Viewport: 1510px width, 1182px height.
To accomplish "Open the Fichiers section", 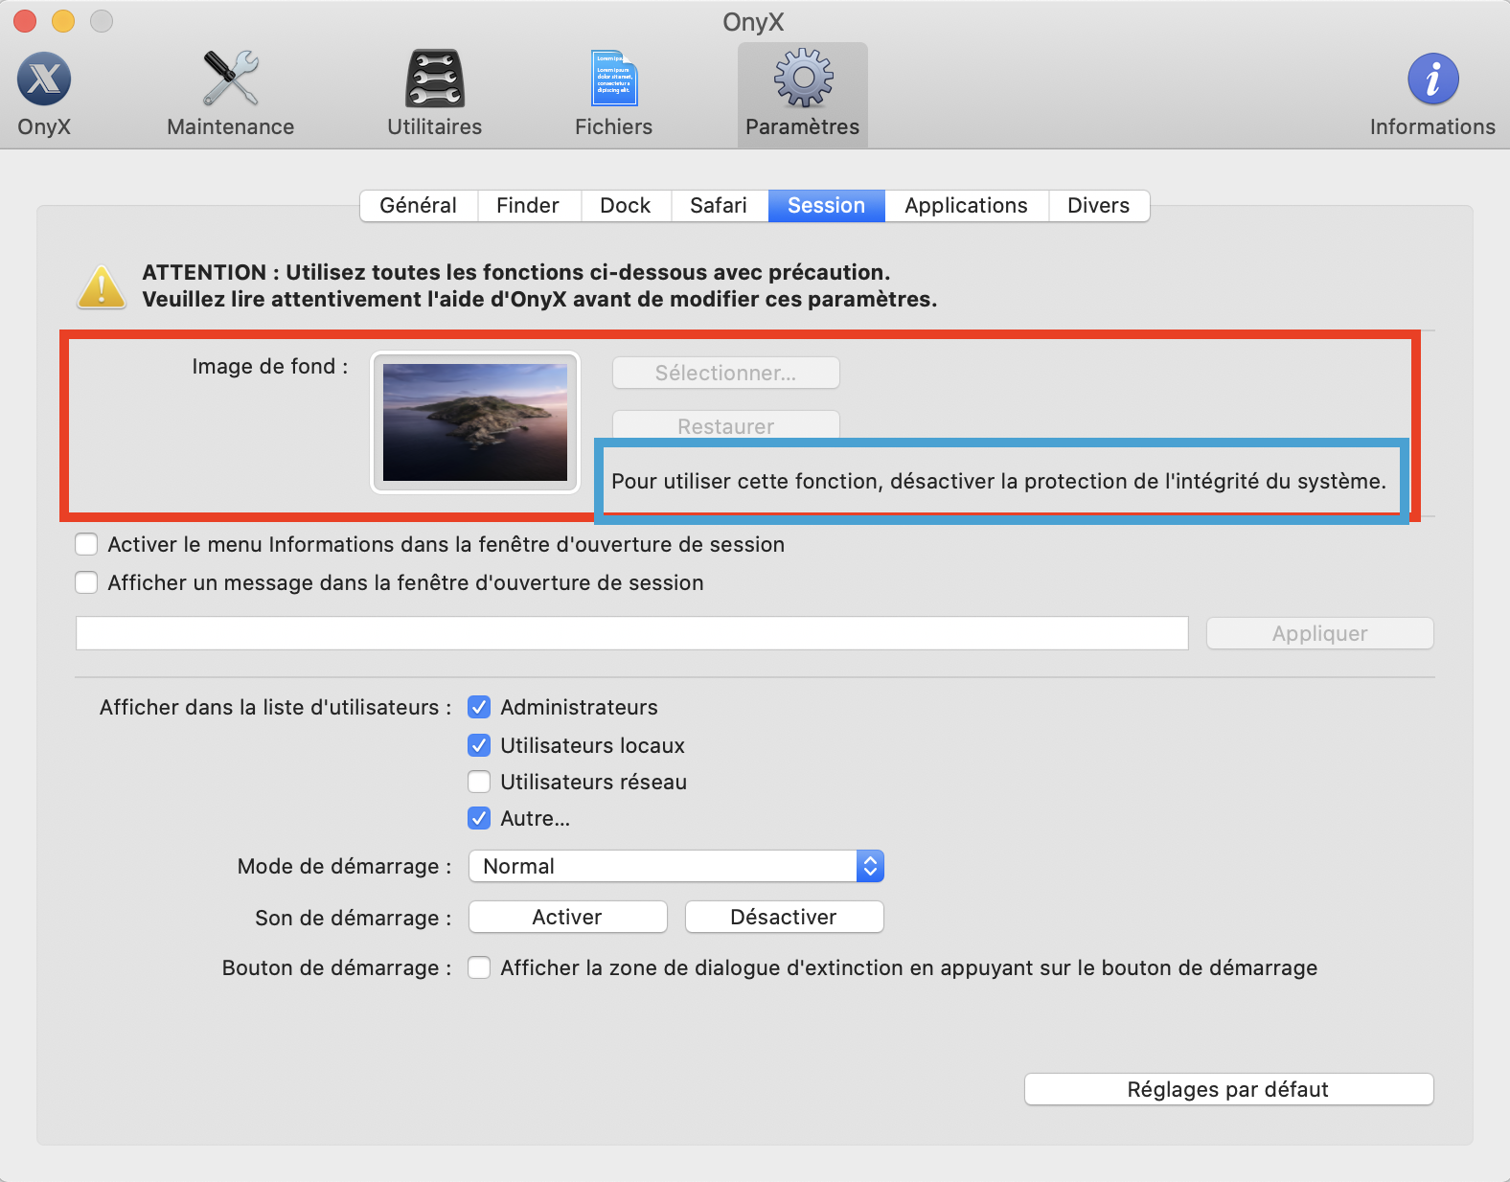I will coord(614,94).
